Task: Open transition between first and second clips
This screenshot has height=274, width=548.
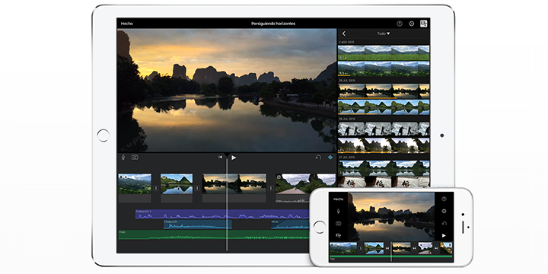Action: click(x=156, y=188)
